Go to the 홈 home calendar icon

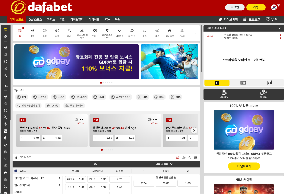pyautogui.click(x=20, y=33)
